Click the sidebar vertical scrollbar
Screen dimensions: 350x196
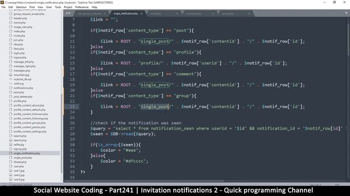[x=61, y=133]
